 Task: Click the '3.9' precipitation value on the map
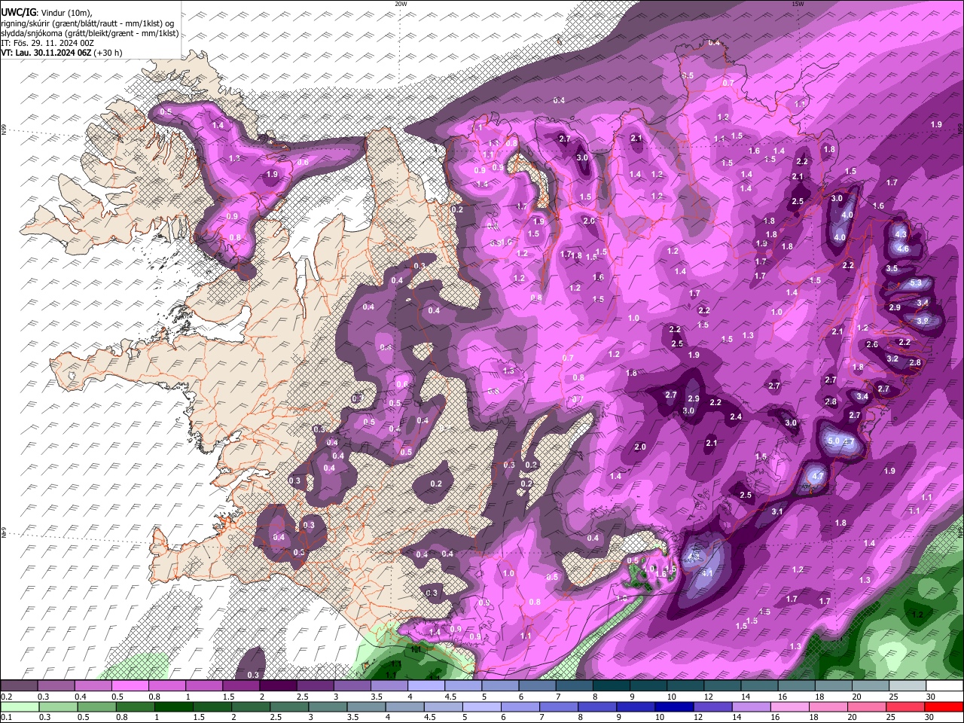click(x=923, y=321)
